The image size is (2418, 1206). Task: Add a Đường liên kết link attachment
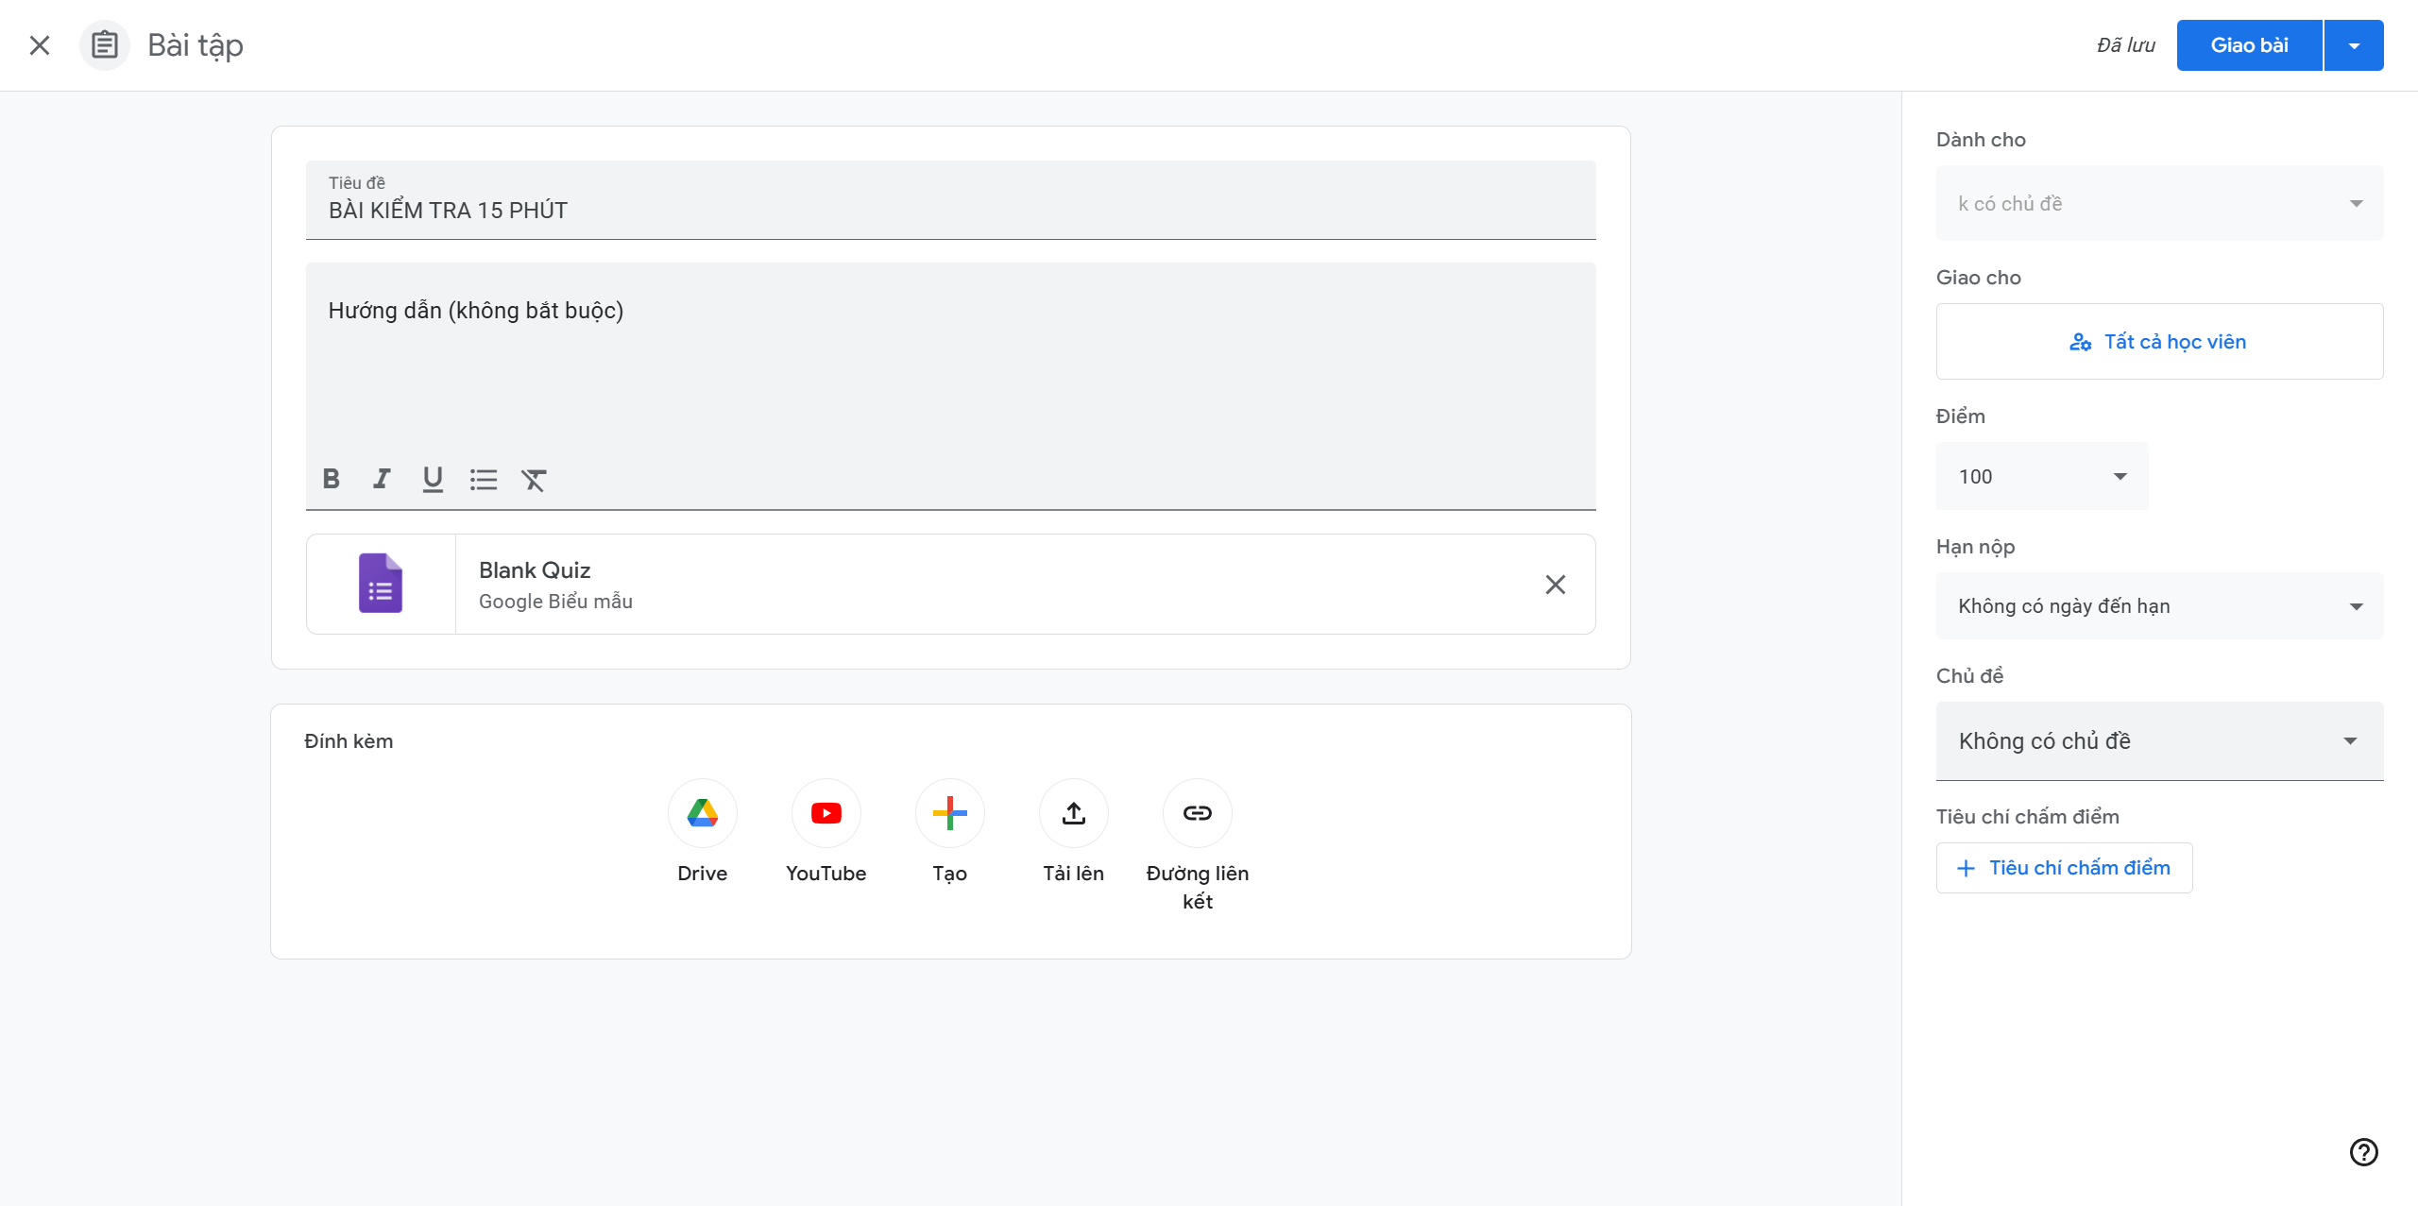tap(1197, 813)
